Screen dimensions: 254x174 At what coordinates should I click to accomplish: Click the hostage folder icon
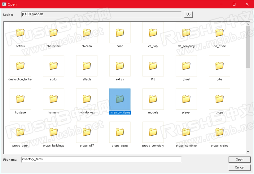click(x=20, y=99)
